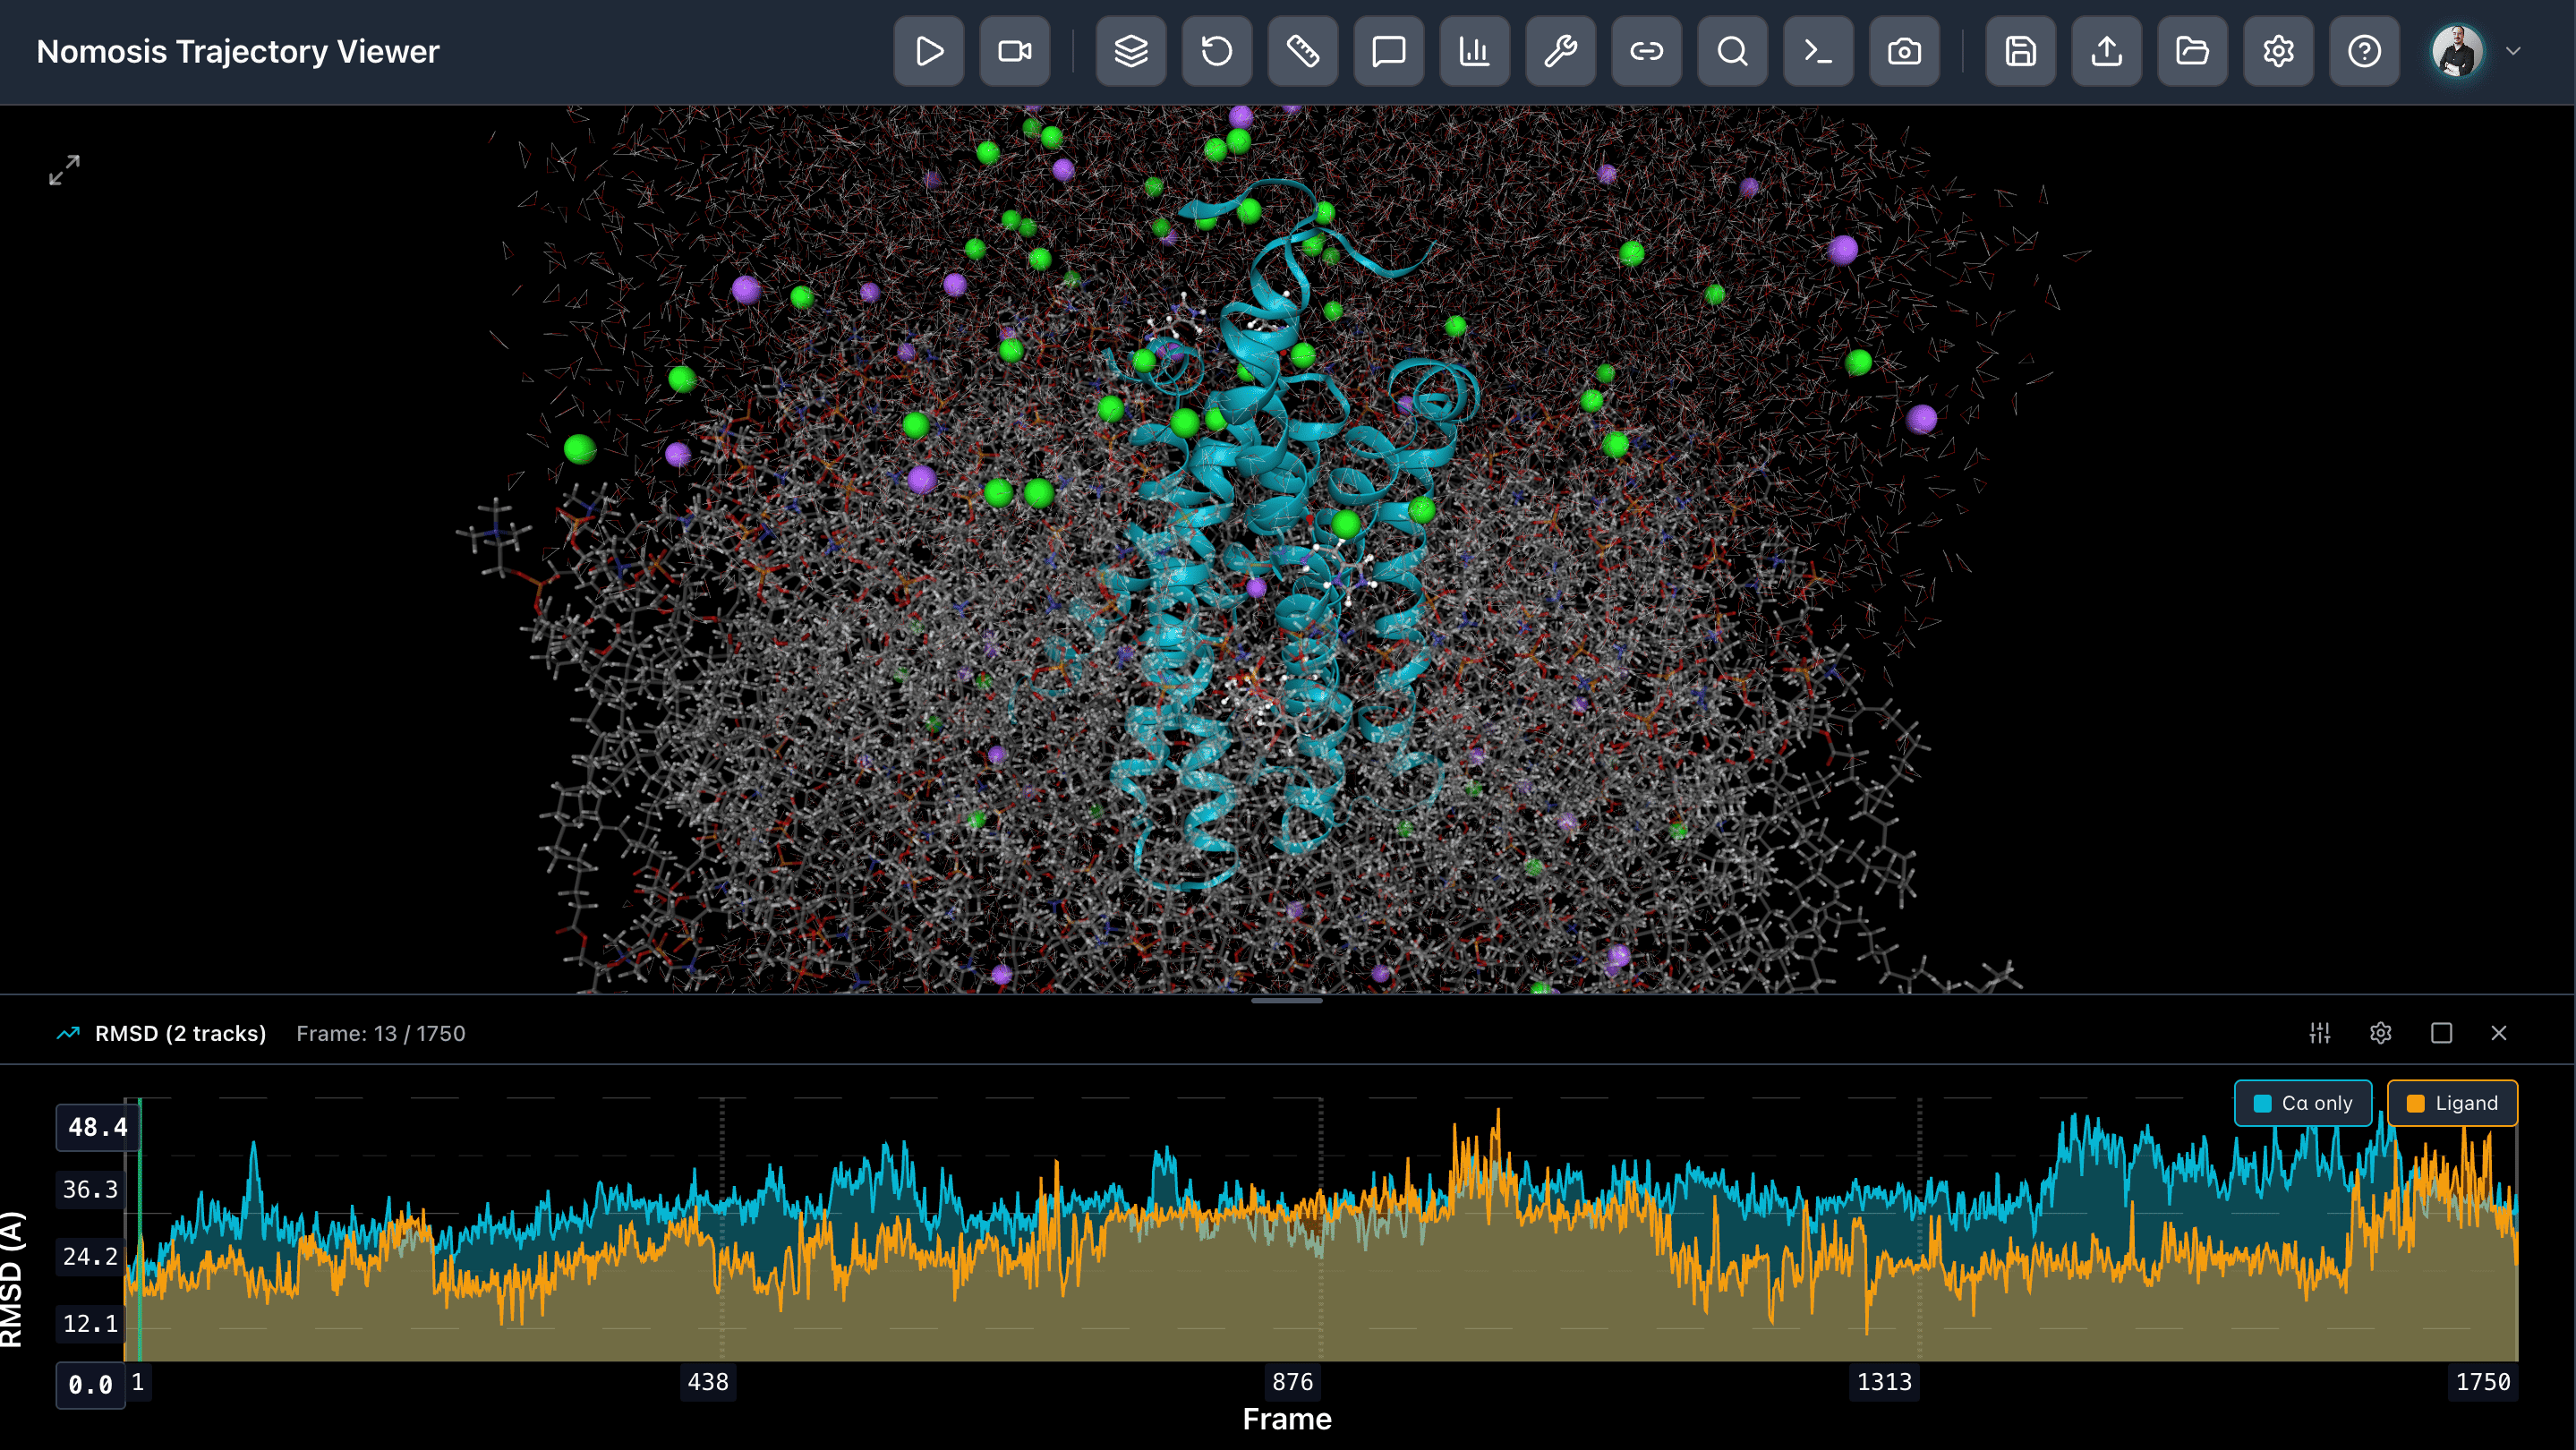This screenshot has height=1450, width=2576.
Task: Click the video record icon
Action: click(x=1015, y=51)
